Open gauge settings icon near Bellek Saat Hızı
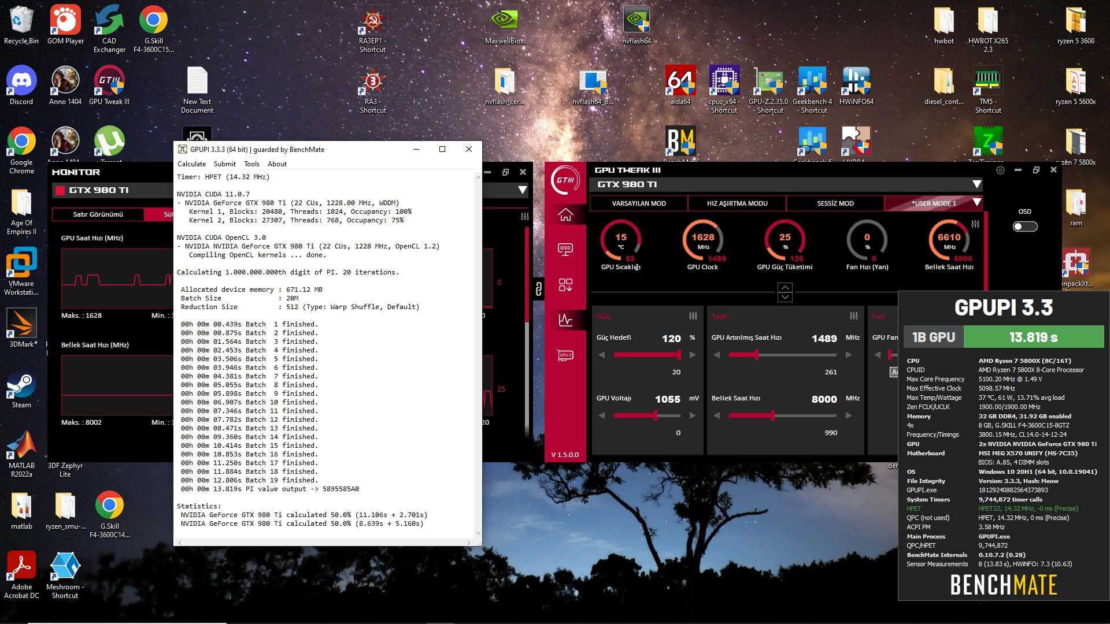The image size is (1110, 624). pyautogui.click(x=975, y=224)
